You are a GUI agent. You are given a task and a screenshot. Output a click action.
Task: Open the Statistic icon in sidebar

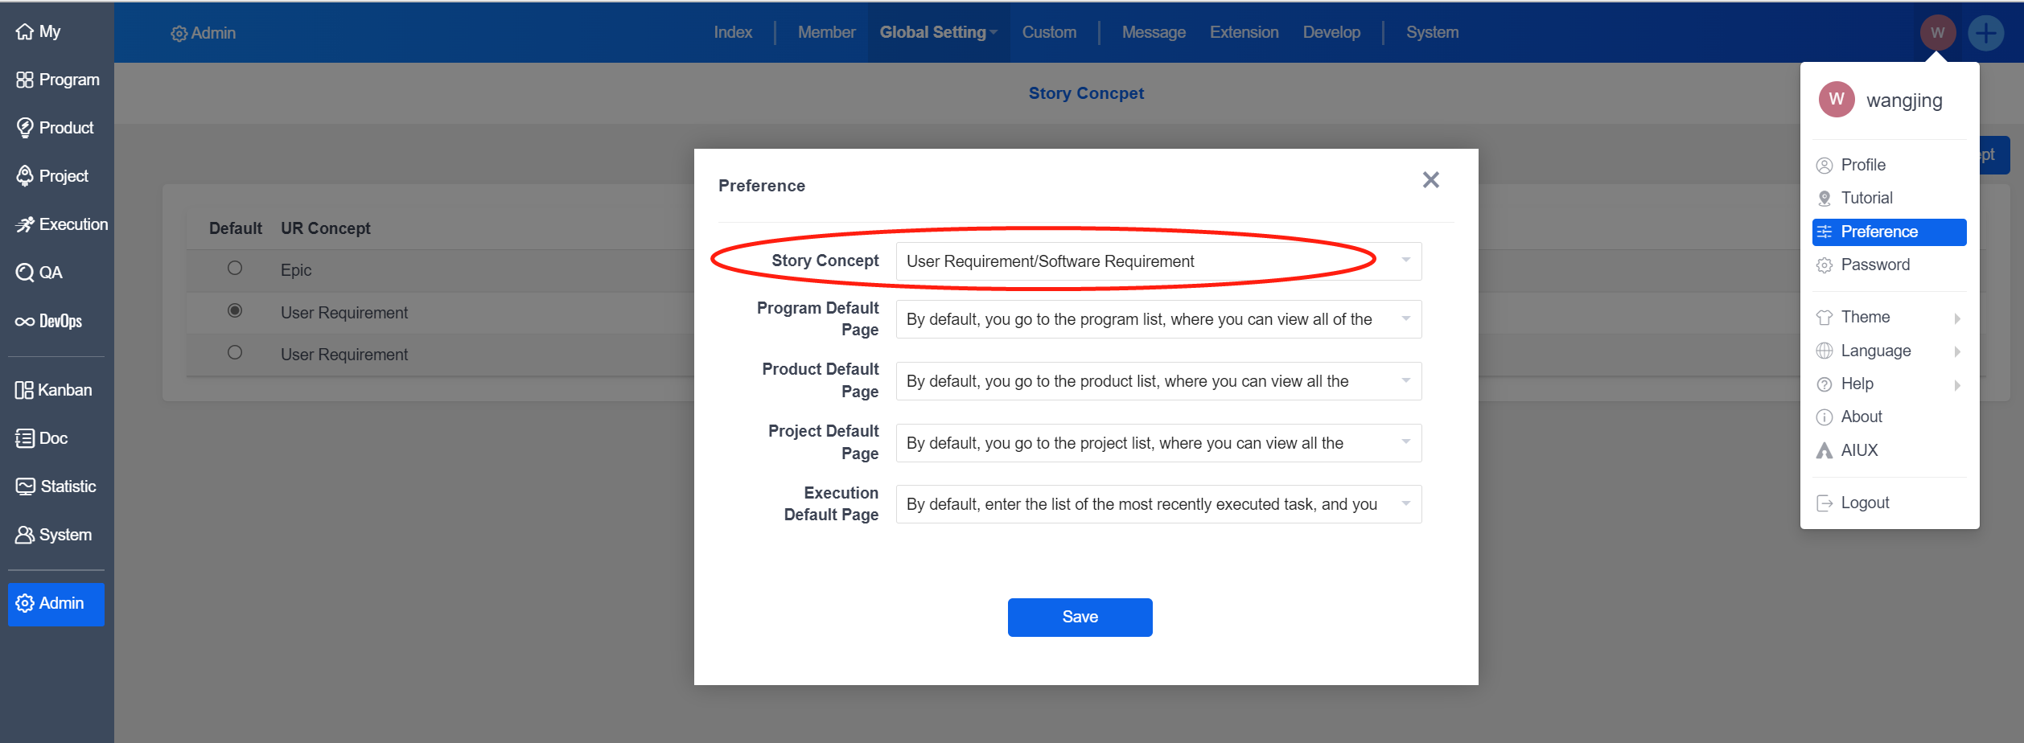pyautogui.click(x=25, y=486)
